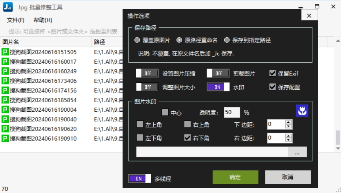Image resolution: width=341 pixels, height=193 pixels.
Task: Click file icon beside 搜狗截图20240616190910
Action: pyautogui.click(x=5, y=138)
